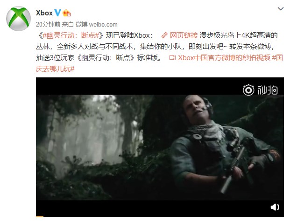The image size is (290, 221).
Task: Open the 微博 weibo.com source link
Action: pyautogui.click(x=97, y=24)
